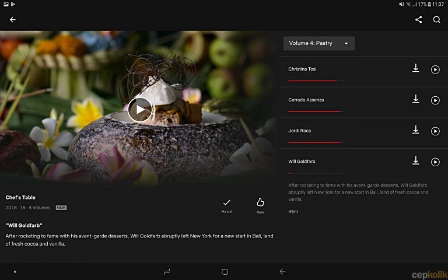Click Jordi Roca watch progress bar
Screen dimensions: 448x280
316,142
